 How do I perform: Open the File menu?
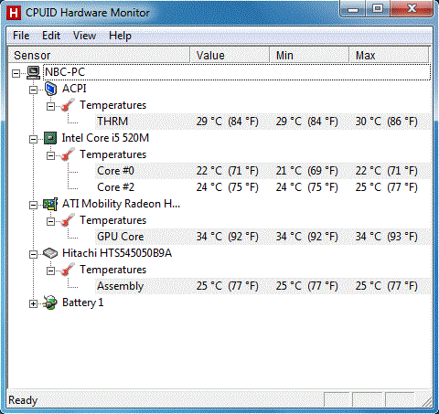click(21, 36)
